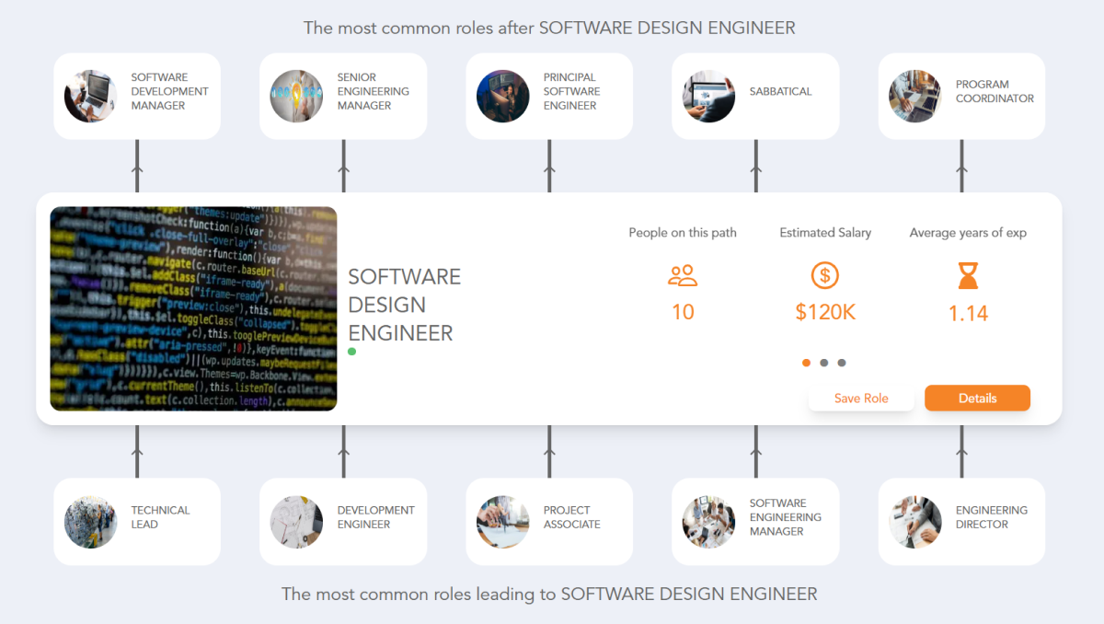
Task: Select the dollar sign Estimated Salary icon
Action: pyautogui.click(x=825, y=275)
